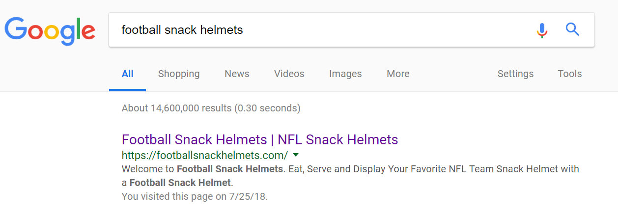The height and width of the screenshot is (213, 618).
Task: Start voice search with microphone icon
Action: pos(541,30)
